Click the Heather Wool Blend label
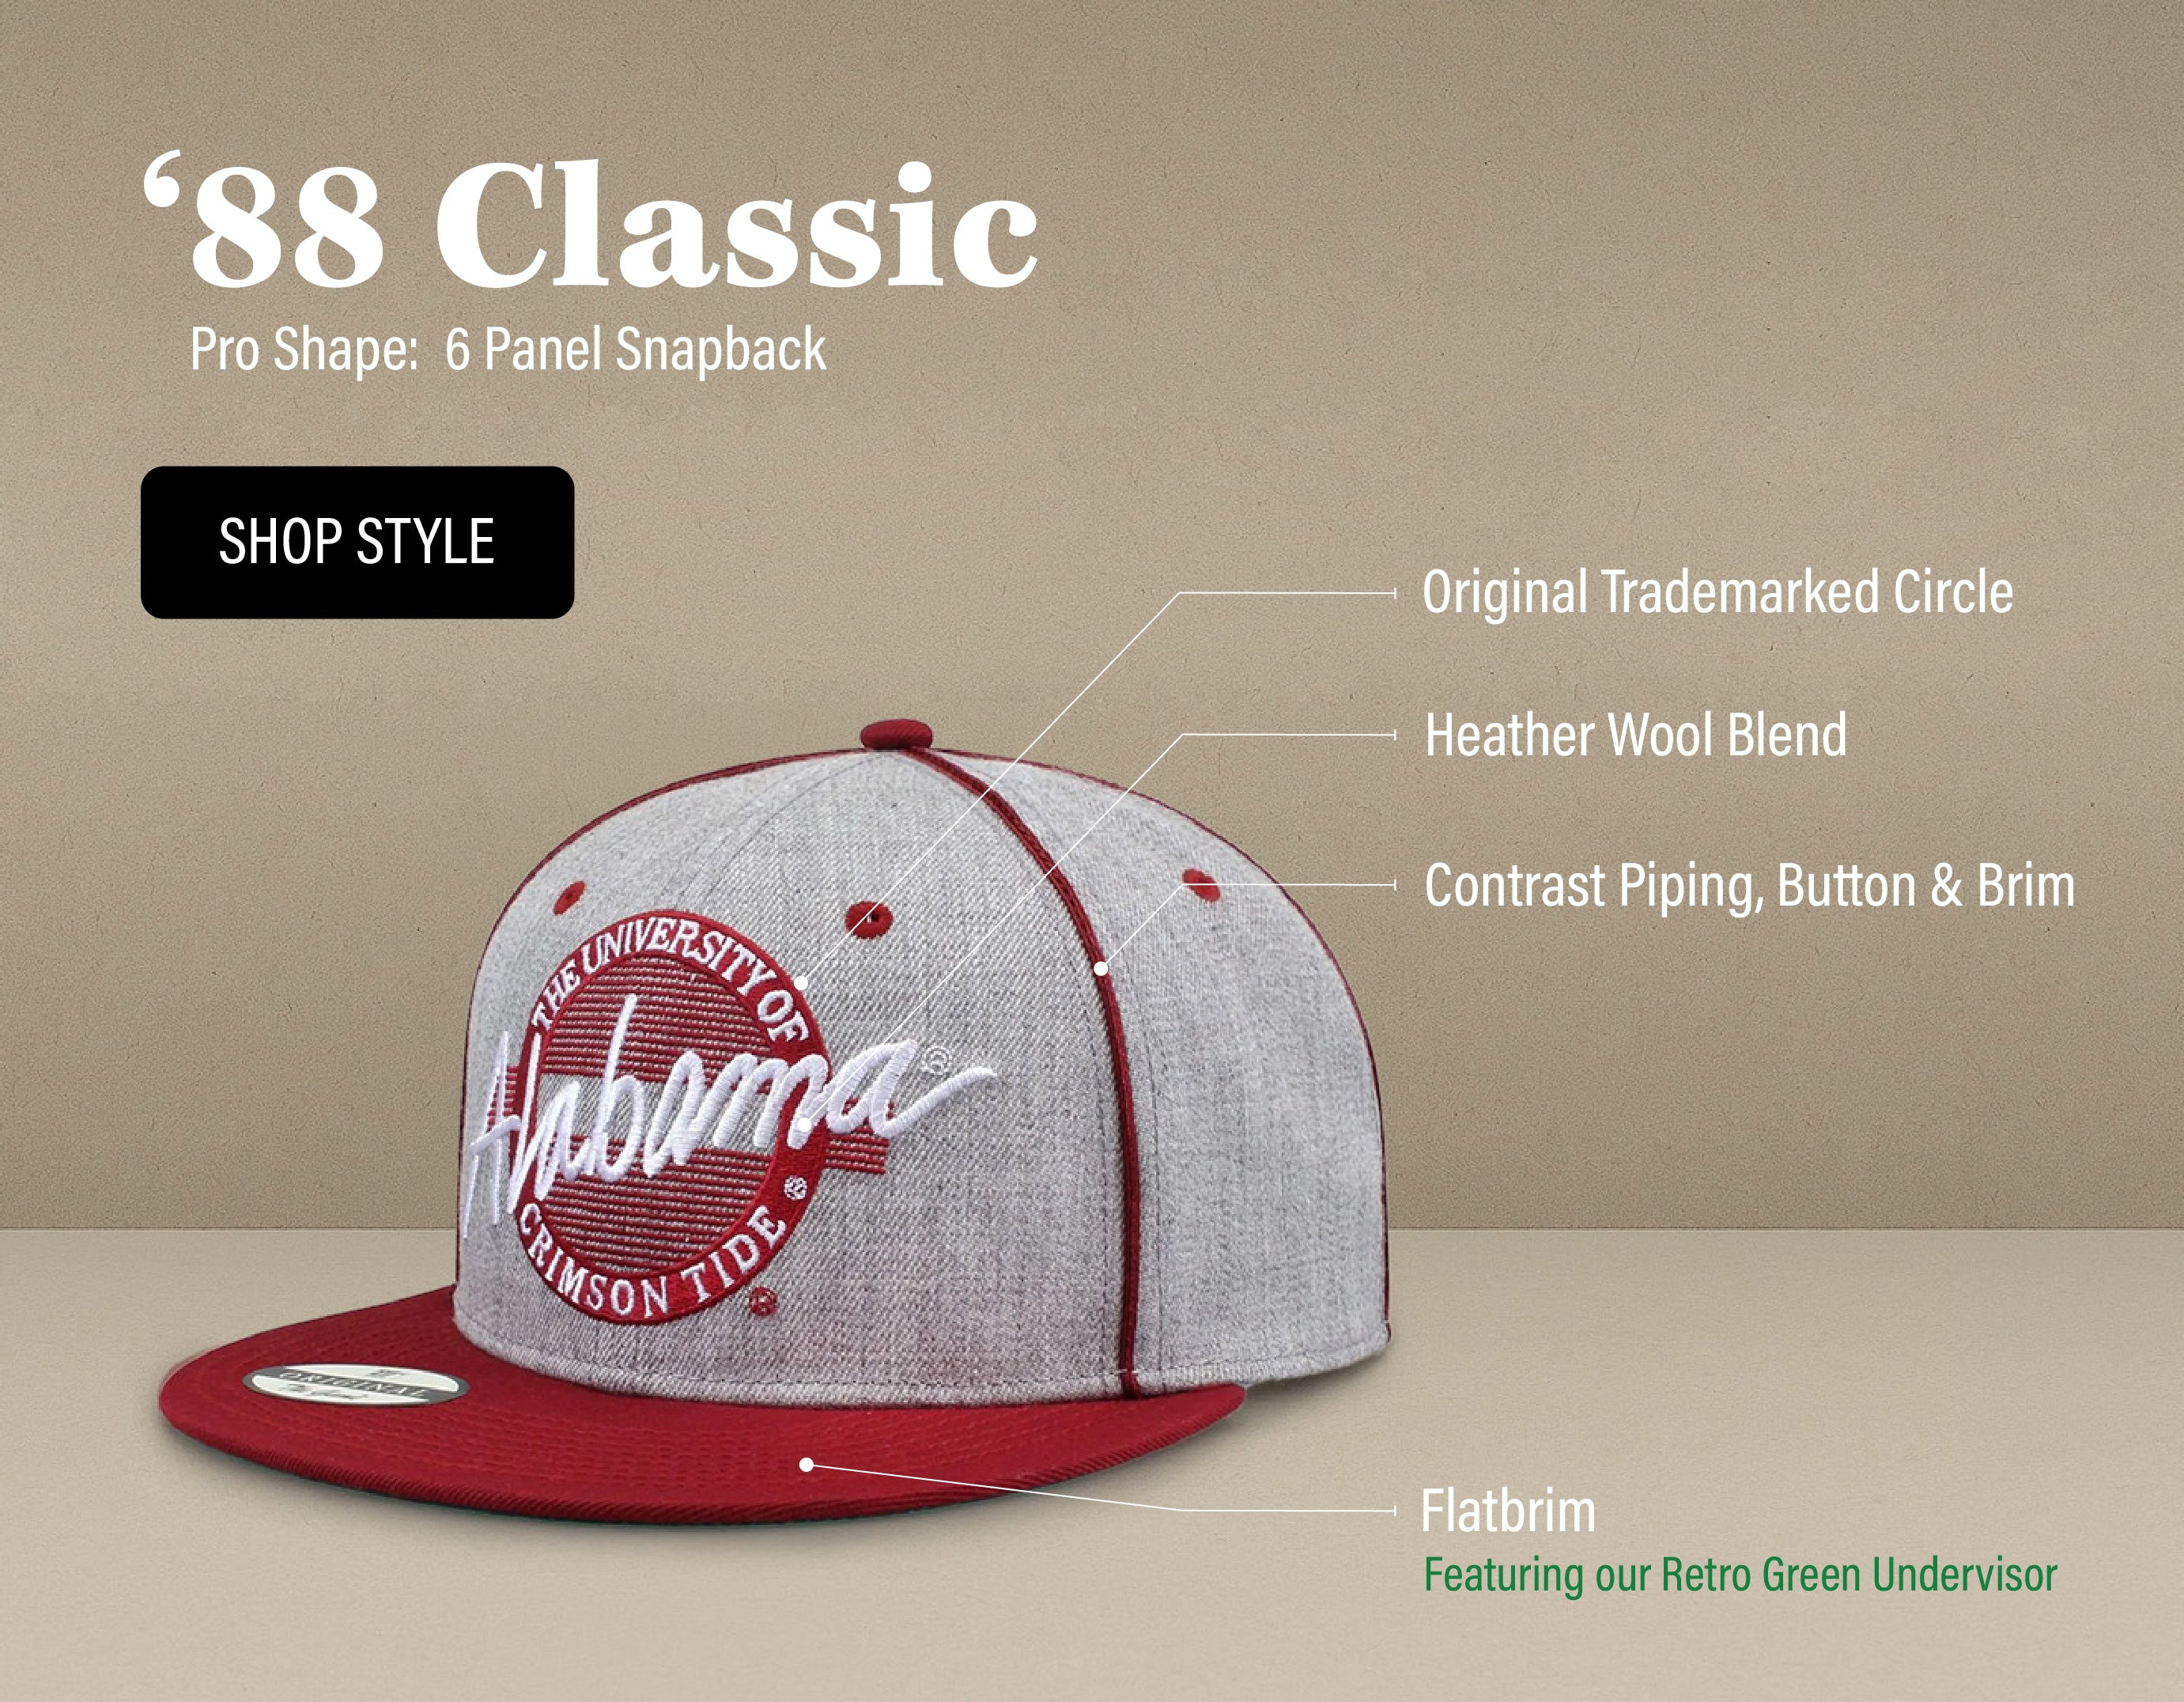Viewport: 2184px width, 1702px height. tap(1635, 735)
